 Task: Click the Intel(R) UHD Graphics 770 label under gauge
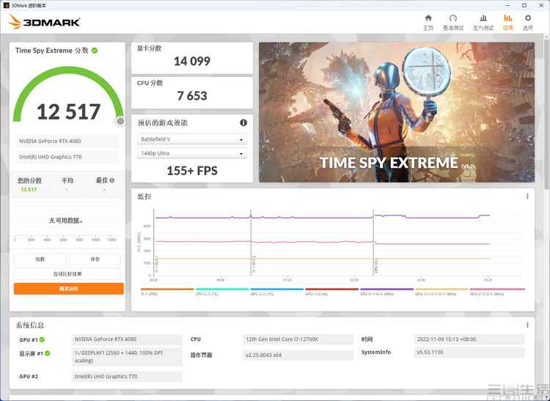(x=67, y=157)
